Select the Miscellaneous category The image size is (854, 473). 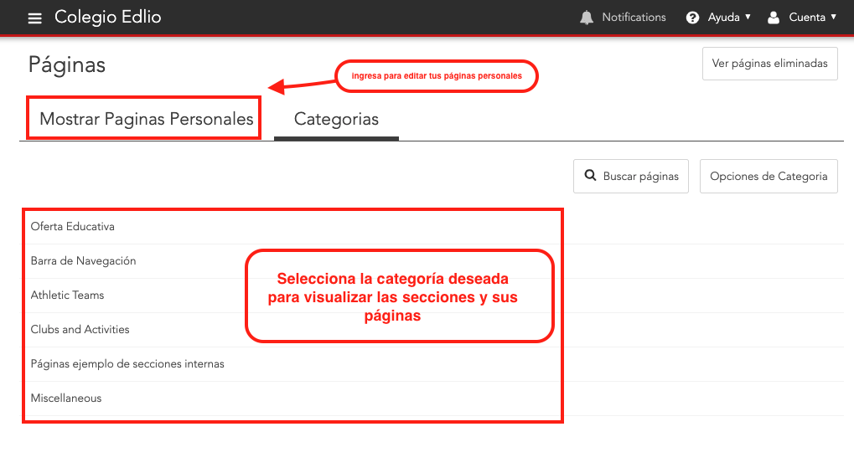[x=66, y=398]
